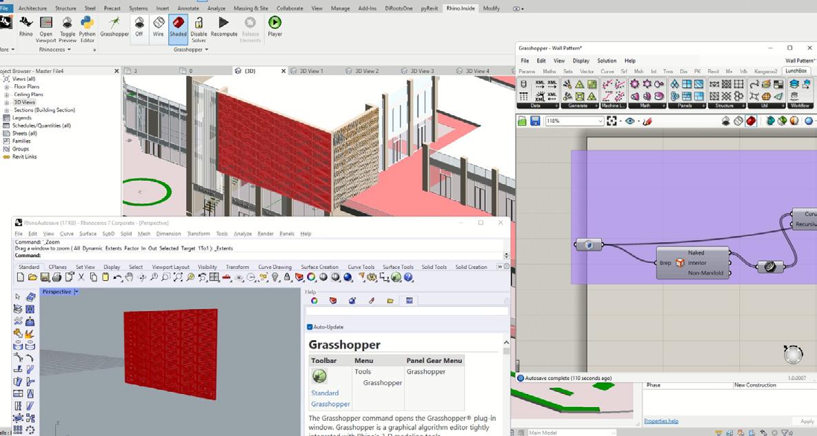
Task: Select Revit Links in Project Browser
Action: pos(25,157)
